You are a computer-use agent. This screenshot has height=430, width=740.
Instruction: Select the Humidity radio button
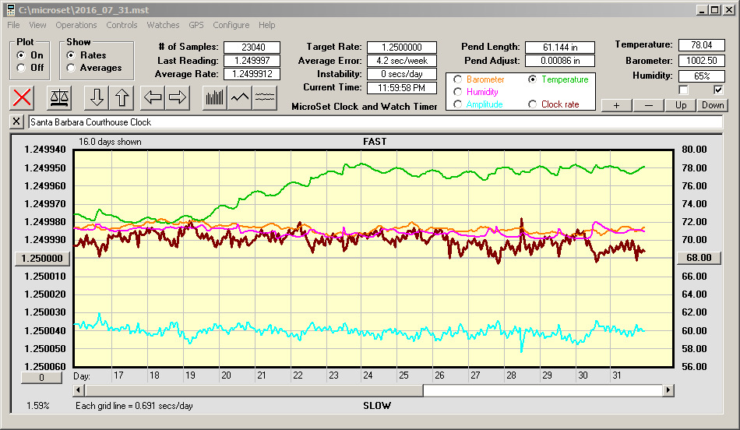click(457, 92)
